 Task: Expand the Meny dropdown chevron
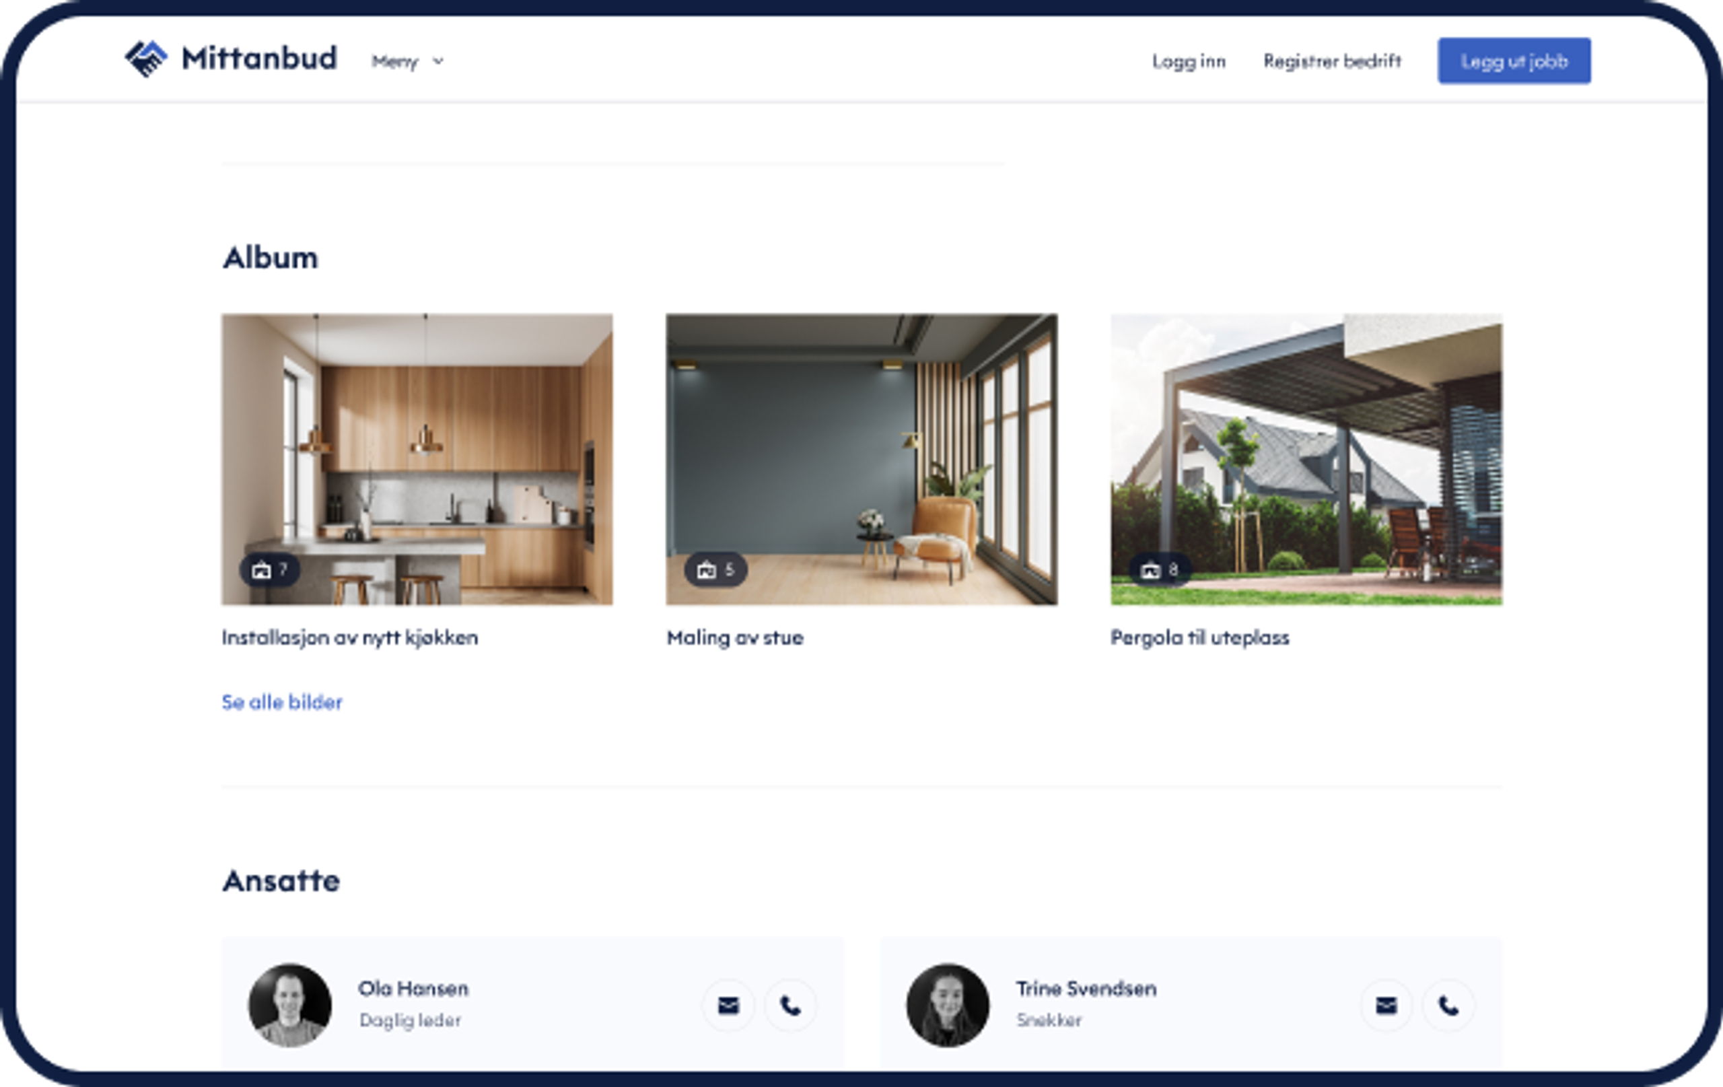point(439,61)
